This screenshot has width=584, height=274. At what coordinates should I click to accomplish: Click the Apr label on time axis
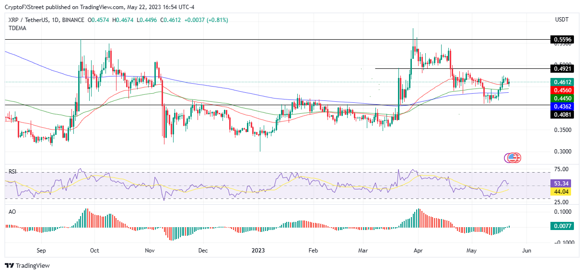[x=418, y=250]
